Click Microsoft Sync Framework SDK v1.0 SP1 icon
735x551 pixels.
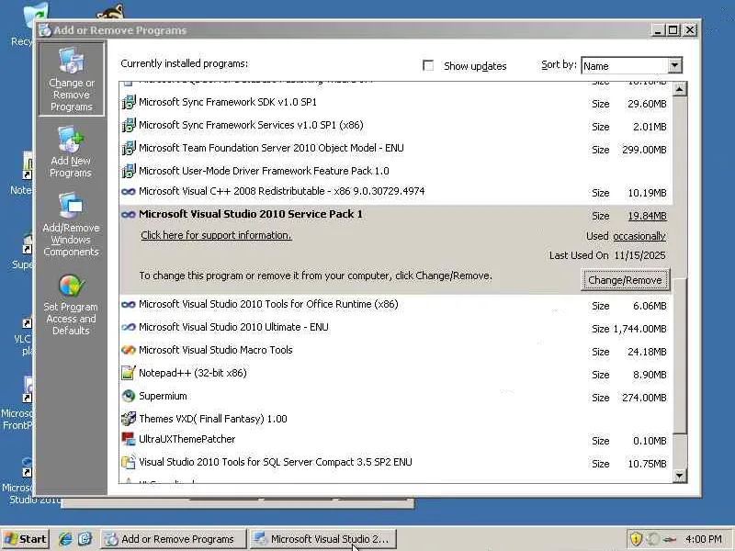(129, 102)
